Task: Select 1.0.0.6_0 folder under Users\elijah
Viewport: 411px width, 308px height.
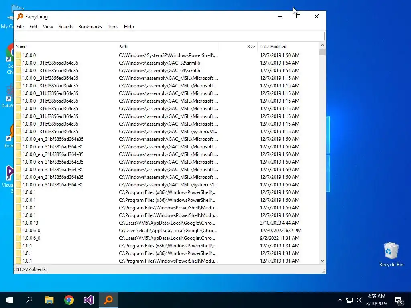Action: (x=31, y=231)
